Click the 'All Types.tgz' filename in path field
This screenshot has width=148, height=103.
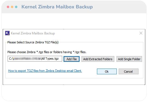pos(50,59)
